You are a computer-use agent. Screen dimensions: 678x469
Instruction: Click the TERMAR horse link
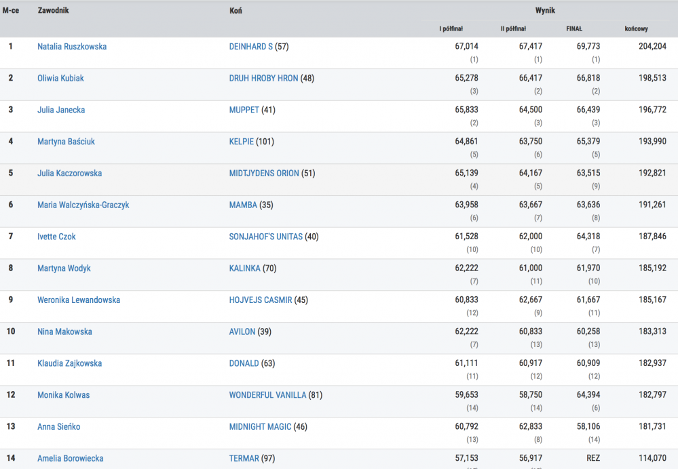pyautogui.click(x=244, y=459)
